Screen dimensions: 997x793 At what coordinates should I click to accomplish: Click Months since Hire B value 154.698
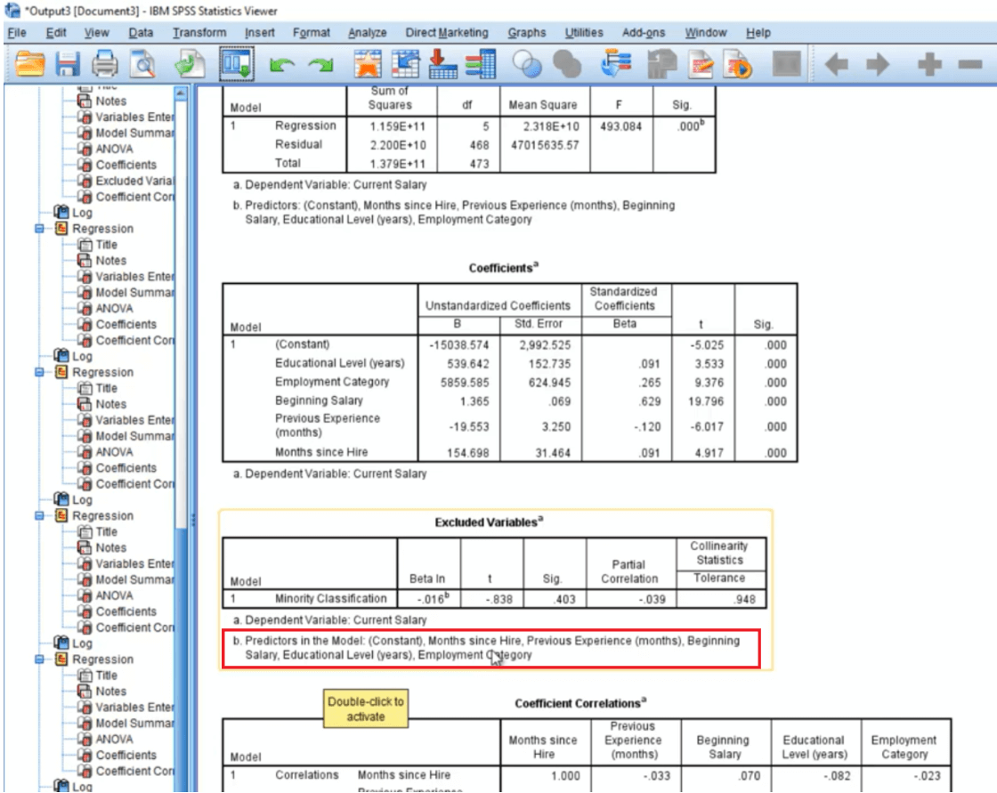tap(467, 453)
